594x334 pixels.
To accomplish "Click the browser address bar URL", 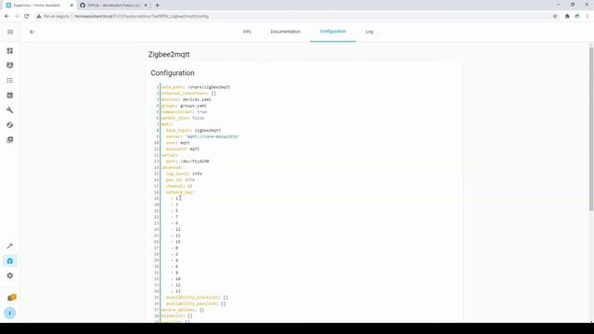I will (x=142, y=17).
